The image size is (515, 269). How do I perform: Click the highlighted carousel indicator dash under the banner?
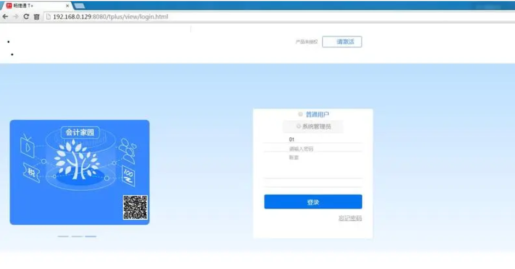pyautogui.click(x=90, y=236)
